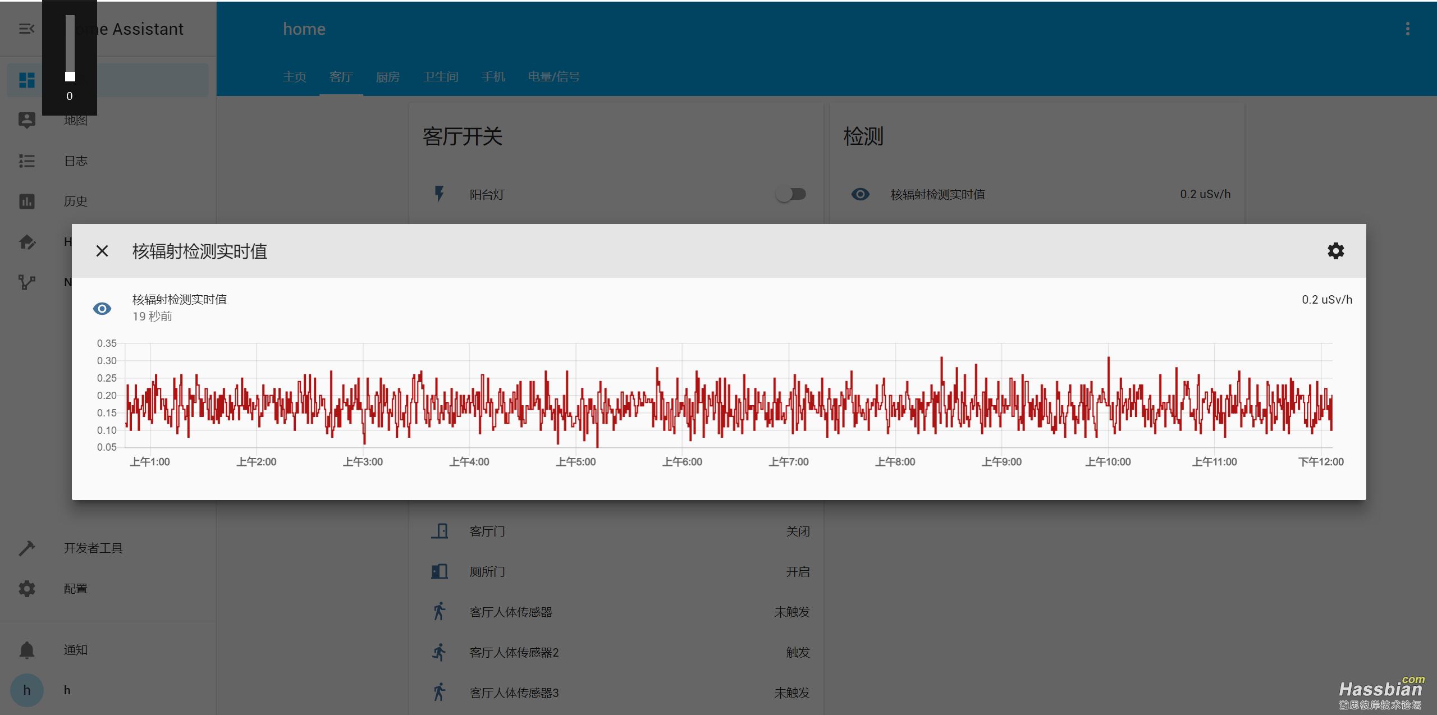Open the Node-RED branch sidebar icon
The height and width of the screenshot is (715, 1437).
pyautogui.click(x=26, y=282)
